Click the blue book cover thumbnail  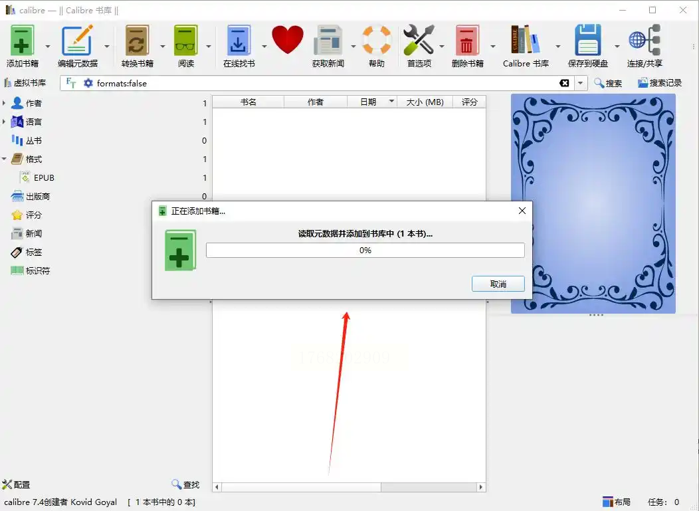pos(593,203)
